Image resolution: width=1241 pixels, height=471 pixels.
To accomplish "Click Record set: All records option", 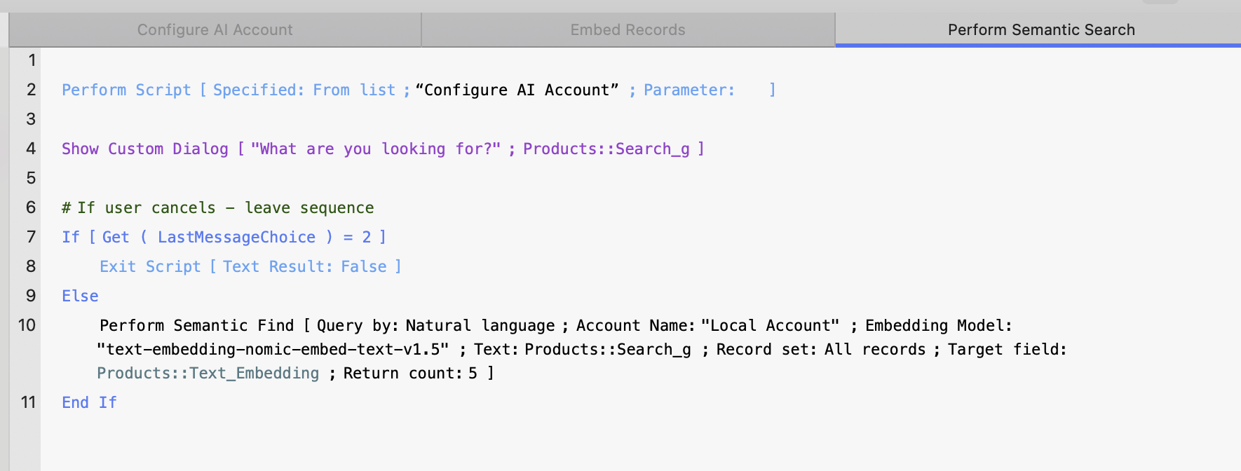I will (x=821, y=349).
